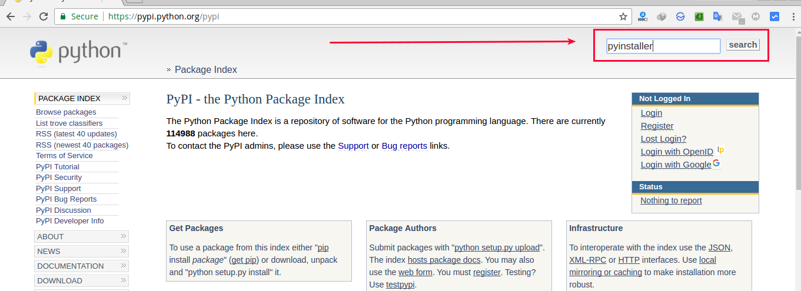The width and height of the screenshot is (801, 291).
Task: Click the browser back arrow
Action: [10, 16]
